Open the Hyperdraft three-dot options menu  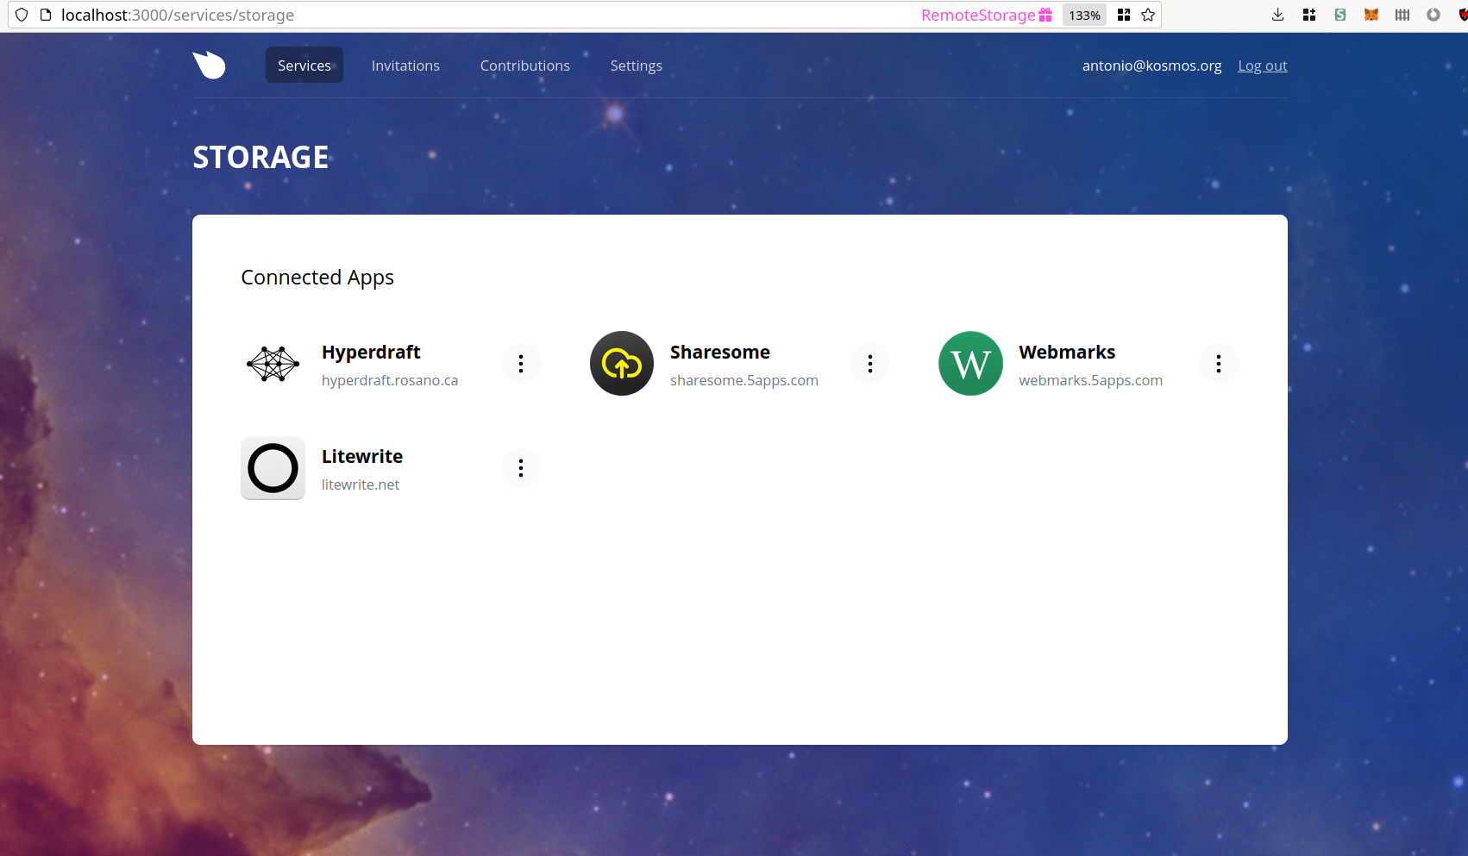(x=521, y=364)
